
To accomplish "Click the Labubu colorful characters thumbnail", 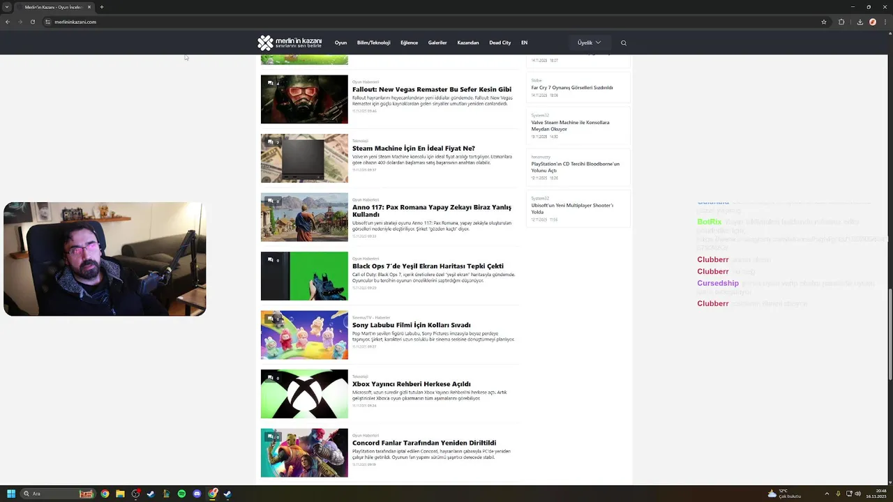I will pos(304,335).
